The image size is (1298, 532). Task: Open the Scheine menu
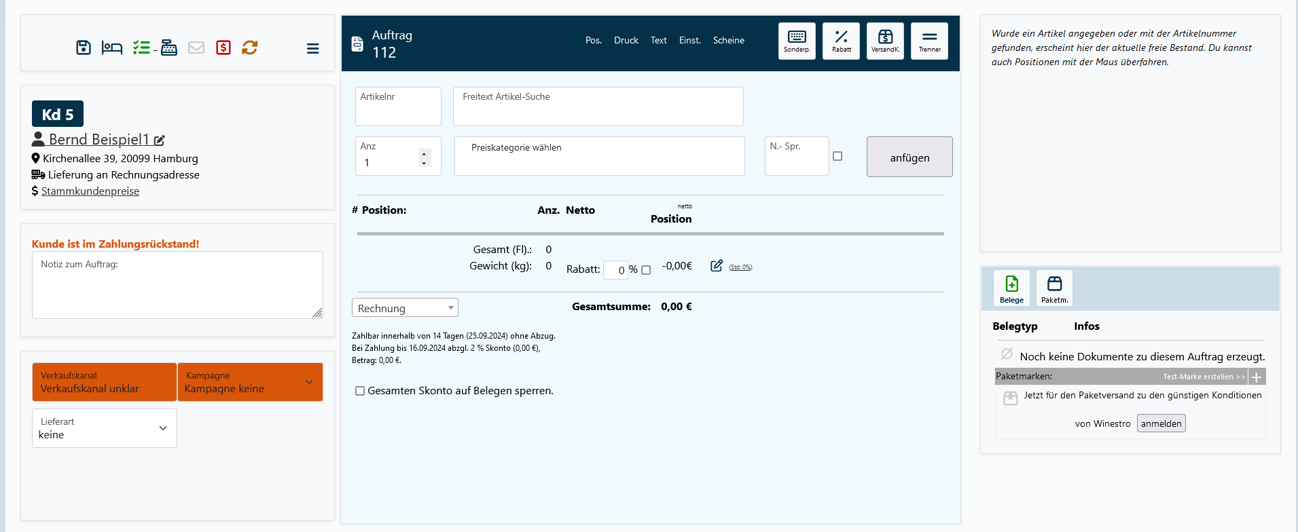728,41
